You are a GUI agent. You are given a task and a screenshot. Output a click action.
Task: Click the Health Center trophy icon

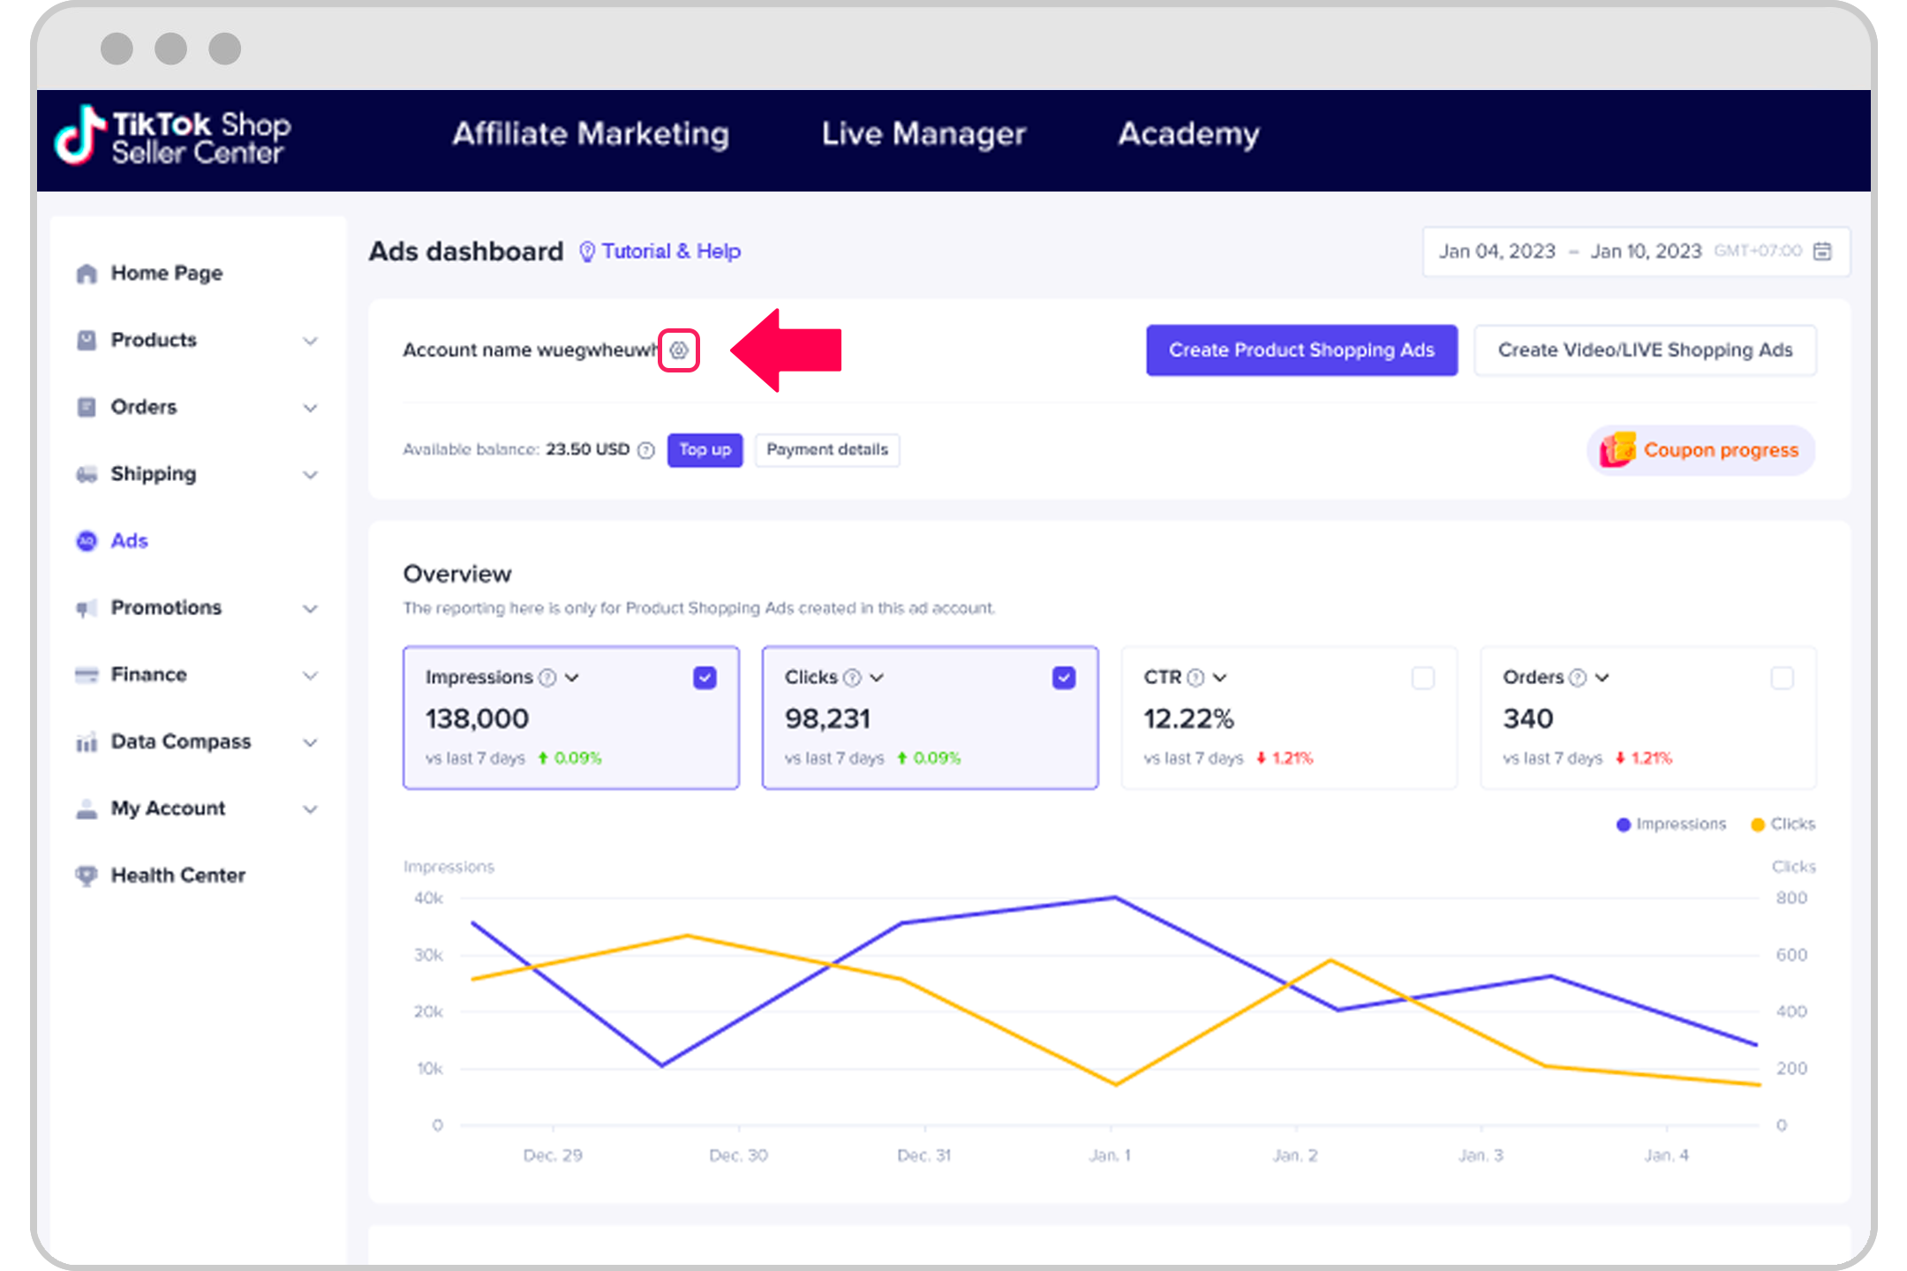pyautogui.click(x=87, y=876)
